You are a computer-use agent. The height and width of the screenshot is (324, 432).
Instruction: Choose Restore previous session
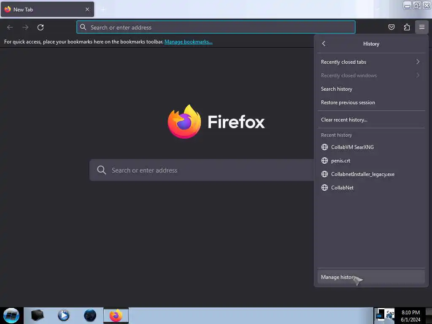click(371, 102)
